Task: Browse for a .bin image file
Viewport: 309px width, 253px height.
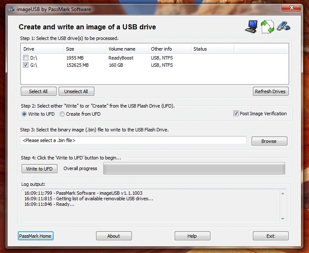Action: pyautogui.click(x=269, y=141)
